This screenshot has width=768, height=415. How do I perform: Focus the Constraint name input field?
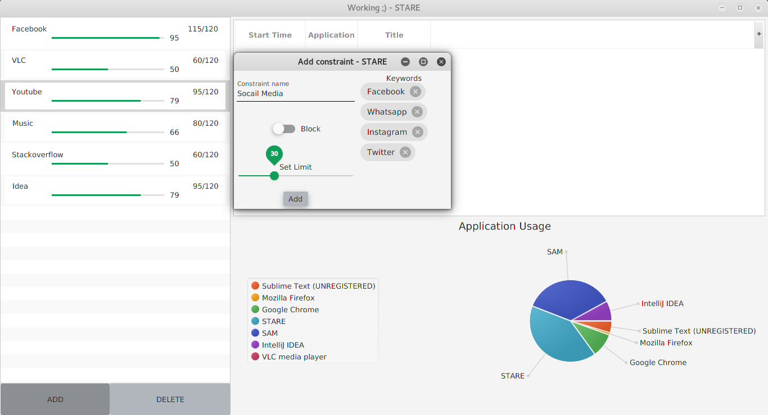pos(296,94)
